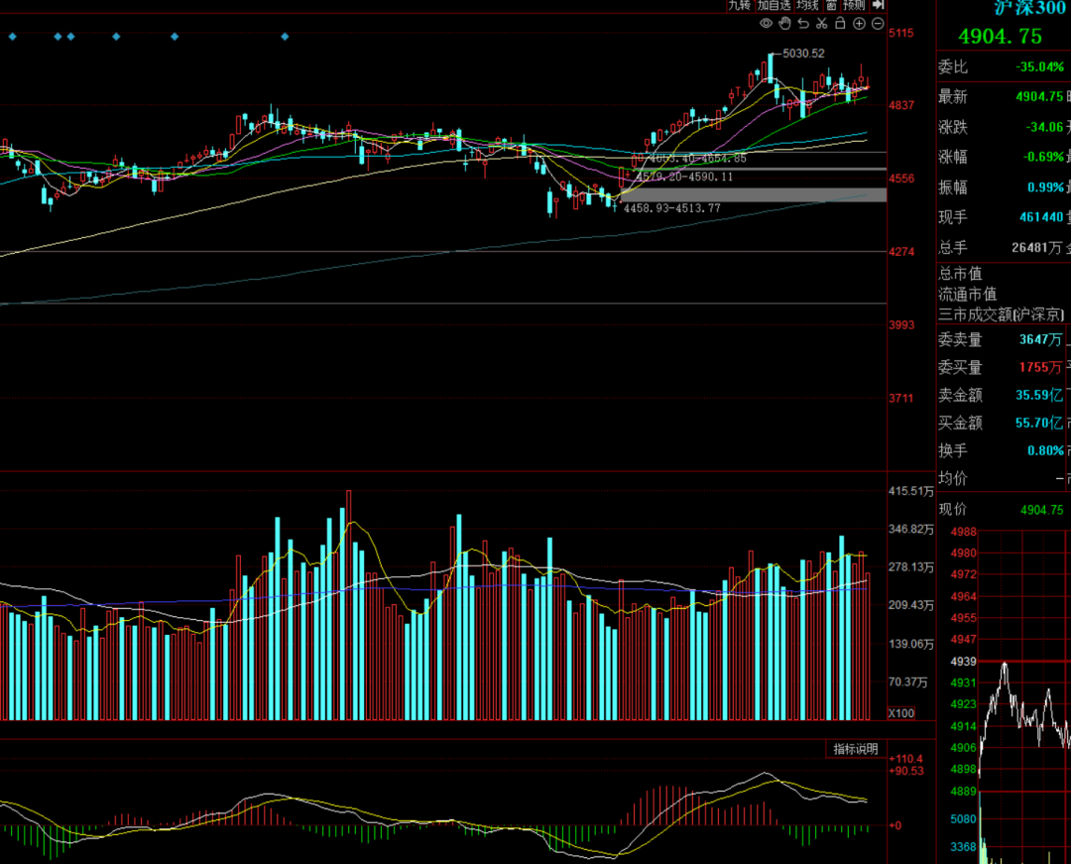Click the 4556 price axis label
This screenshot has height=864, width=1071.
pyautogui.click(x=900, y=179)
